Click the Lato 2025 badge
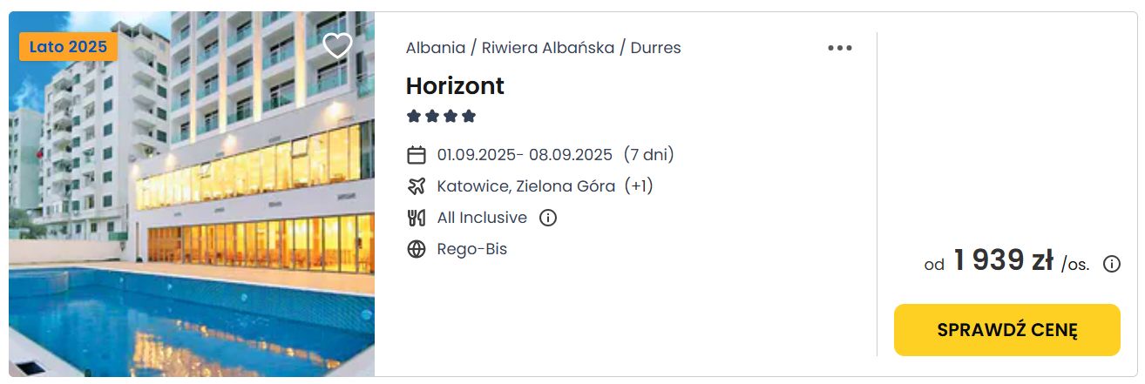This screenshot has height=384, width=1145. point(68,46)
